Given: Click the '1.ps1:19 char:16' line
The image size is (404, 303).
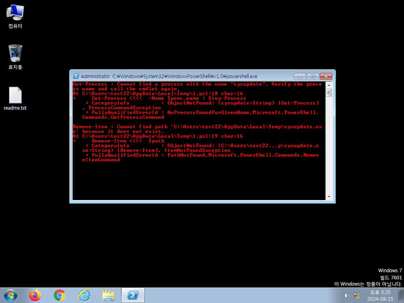Looking at the screenshot, I should point(158,136).
